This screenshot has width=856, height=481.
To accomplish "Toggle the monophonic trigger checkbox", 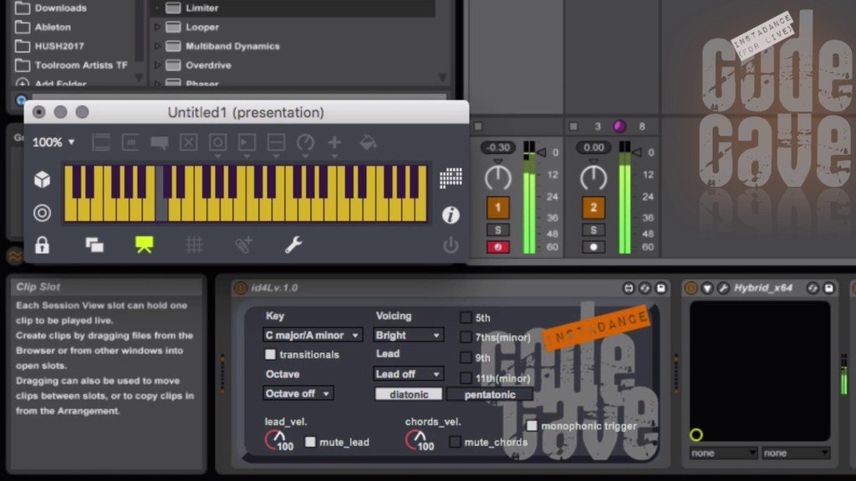I will (x=531, y=425).
